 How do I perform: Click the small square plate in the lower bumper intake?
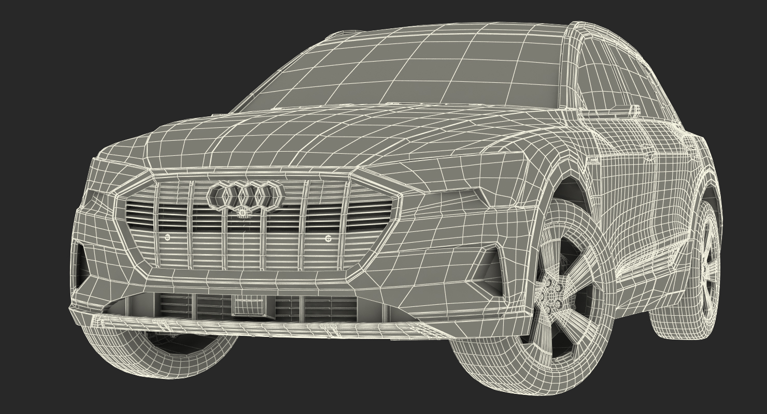(250, 305)
